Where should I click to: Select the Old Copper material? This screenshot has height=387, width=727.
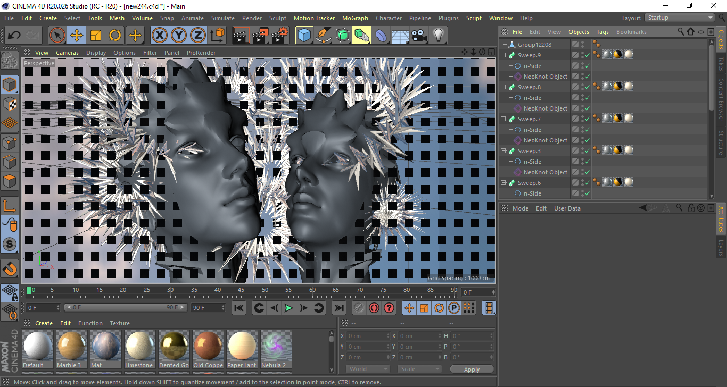[x=208, y=350]
